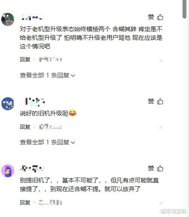Click thumbs-up on '别提旧机了' comment

point(160,168)
